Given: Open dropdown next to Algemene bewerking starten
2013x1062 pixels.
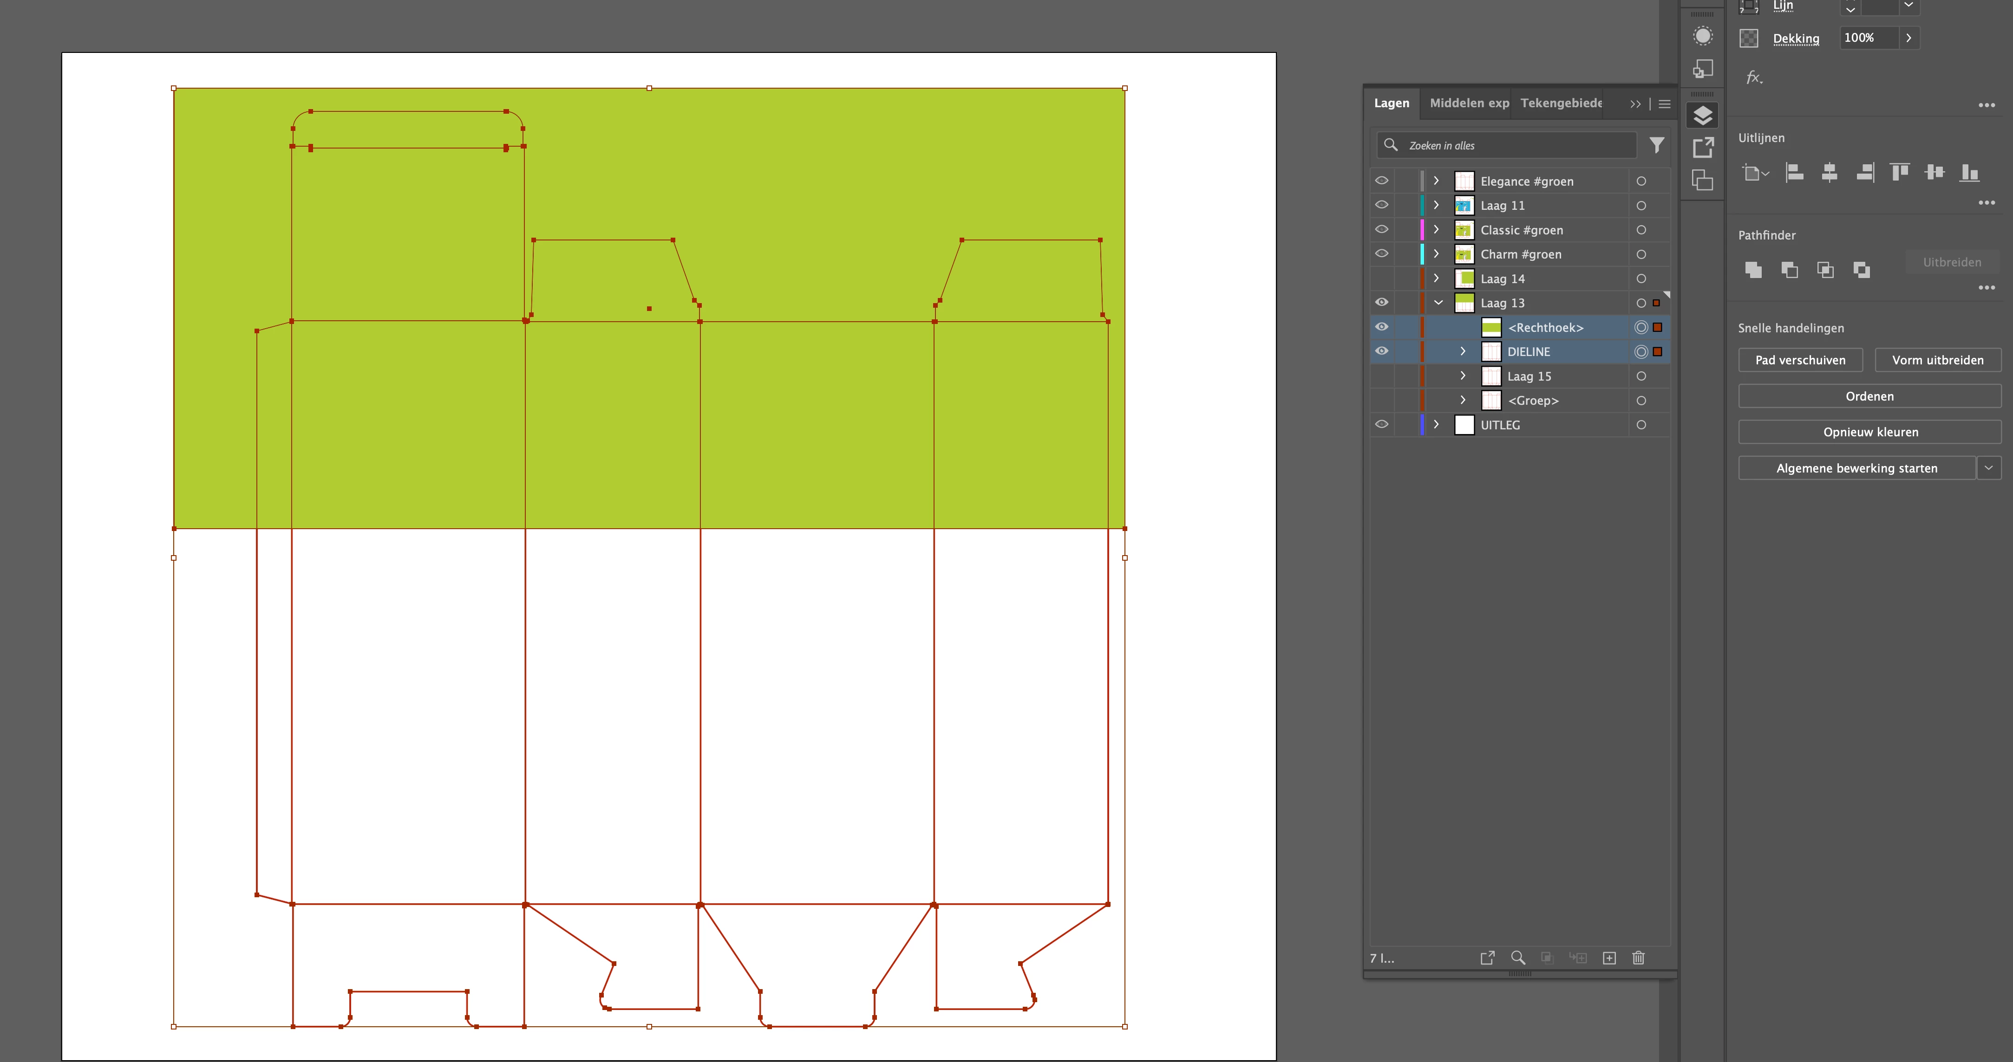Looking at the screenshot, I should 1989,468.
